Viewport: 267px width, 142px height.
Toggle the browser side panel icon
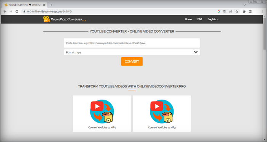click(250, 11)
